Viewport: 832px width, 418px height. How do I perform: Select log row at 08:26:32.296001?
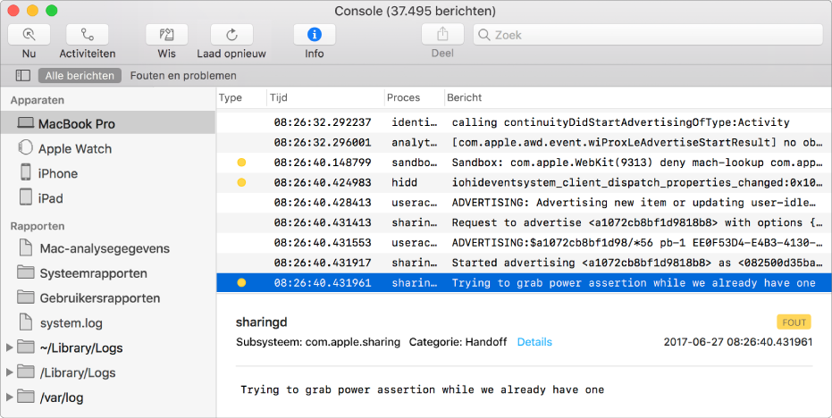point(525,142)
